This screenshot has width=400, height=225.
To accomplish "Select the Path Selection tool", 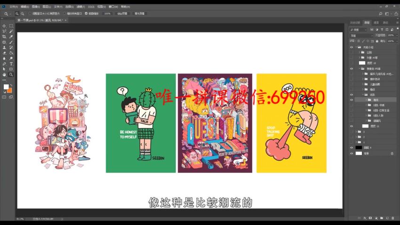I will pos(4,69).
